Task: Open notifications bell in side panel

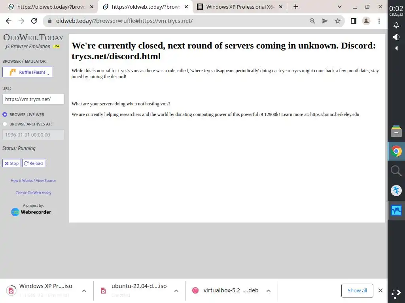Action: 396,25
